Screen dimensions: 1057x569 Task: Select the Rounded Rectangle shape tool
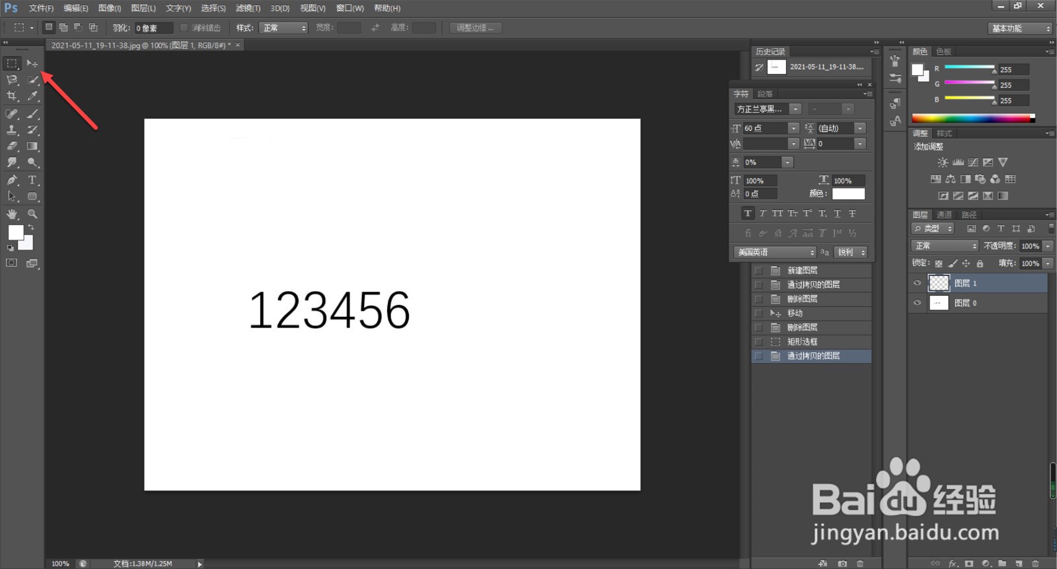(32, 196)
